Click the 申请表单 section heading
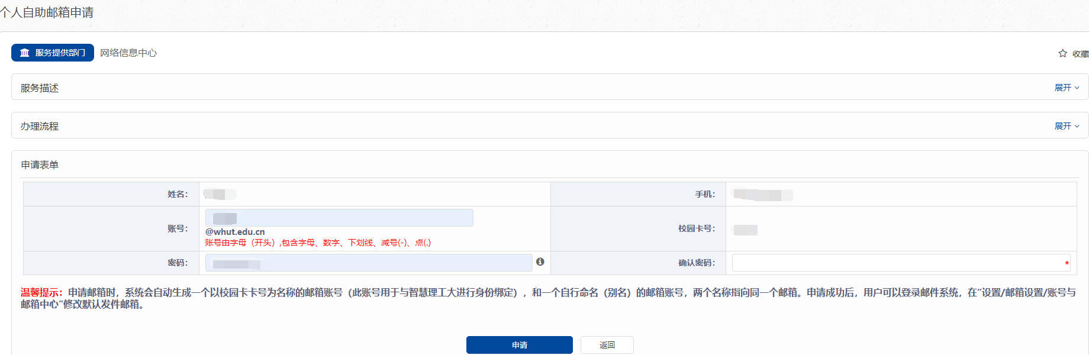This screenshot has width=1089, height=355. 40,165
